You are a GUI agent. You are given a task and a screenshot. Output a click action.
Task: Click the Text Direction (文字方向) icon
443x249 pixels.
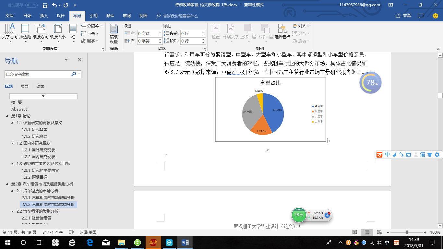point(9,31)
